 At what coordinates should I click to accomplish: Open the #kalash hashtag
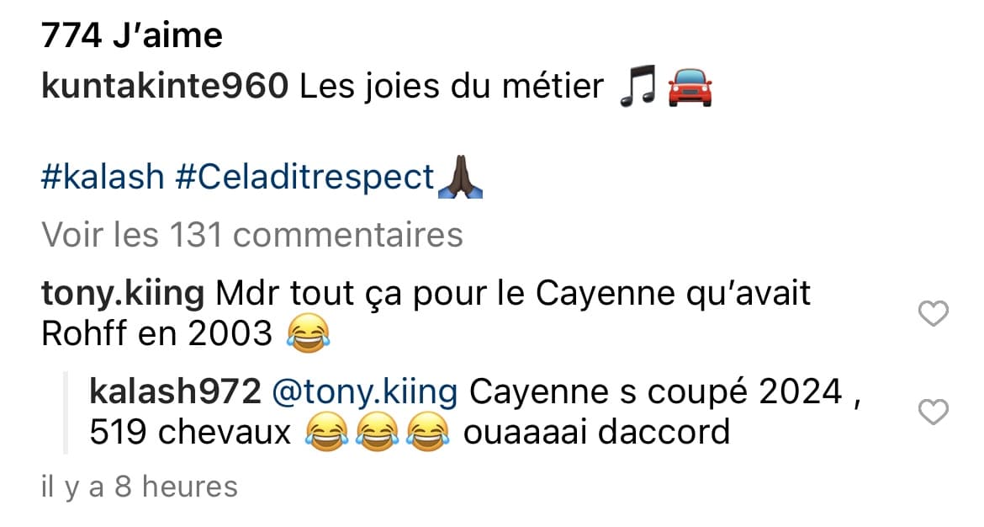click(103, 177)
